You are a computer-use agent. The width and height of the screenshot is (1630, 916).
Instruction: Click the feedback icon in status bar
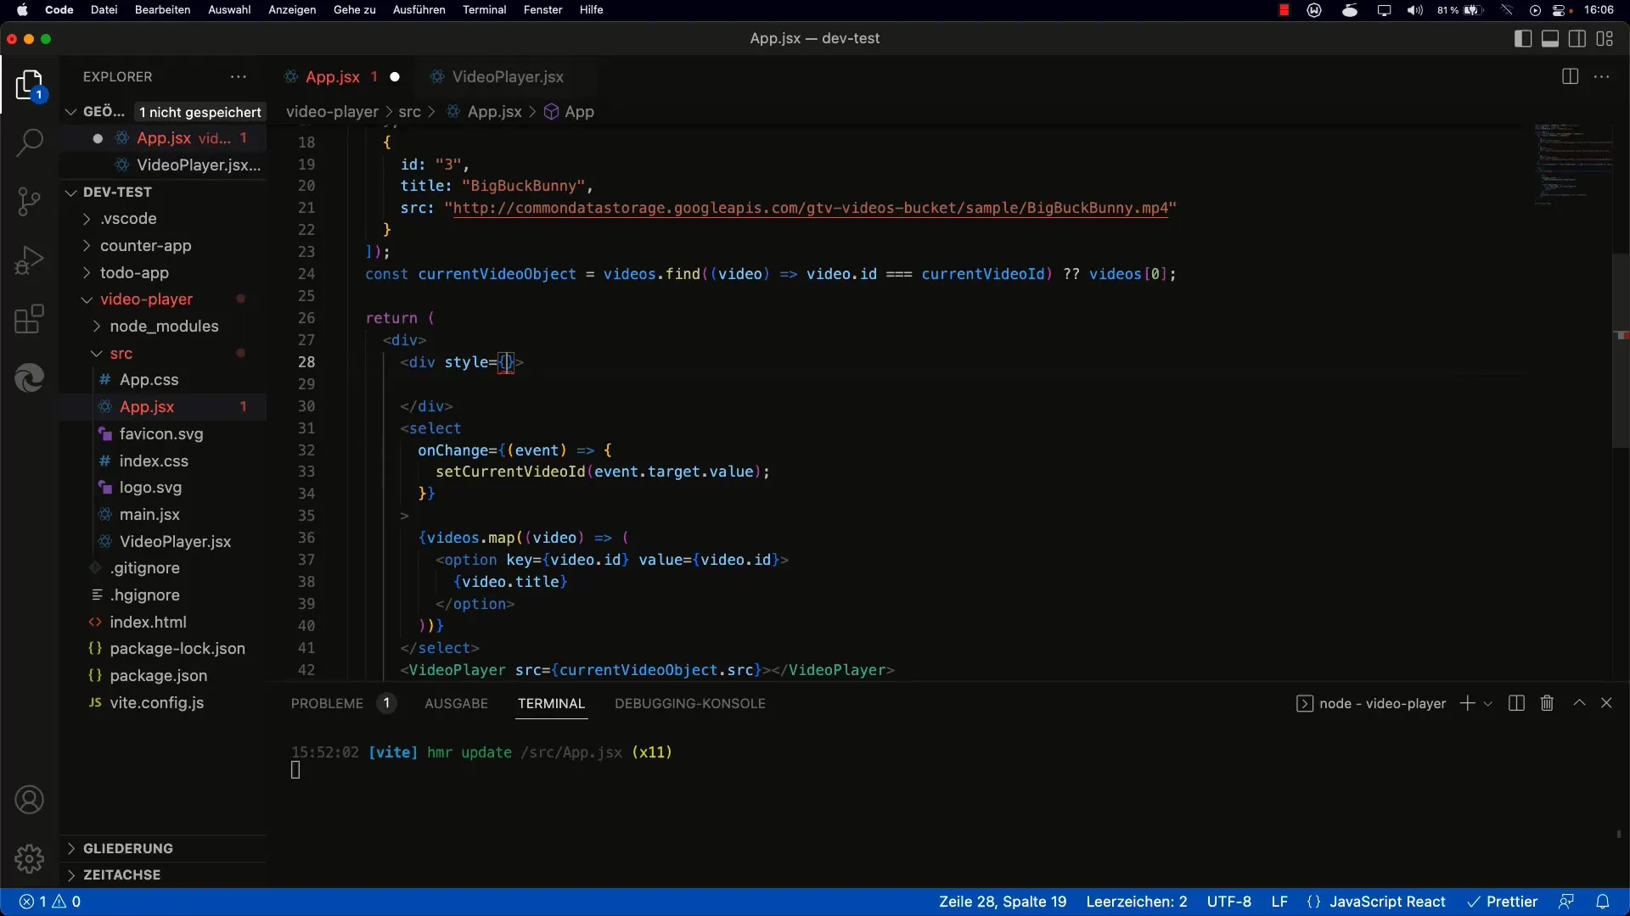point(1566,902)
